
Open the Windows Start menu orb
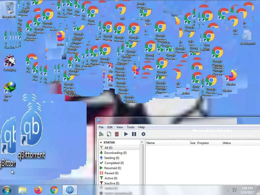pos(7,190)
